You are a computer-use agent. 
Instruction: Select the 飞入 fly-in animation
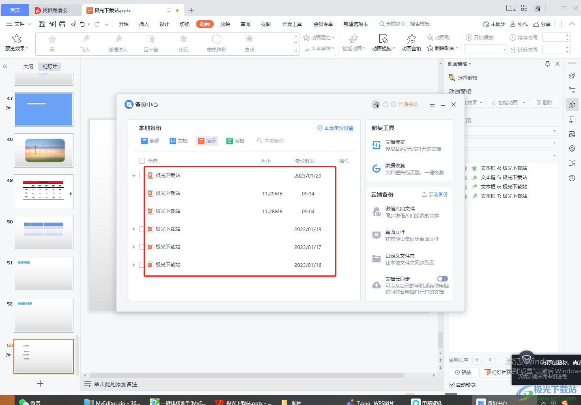click(85, 43)
